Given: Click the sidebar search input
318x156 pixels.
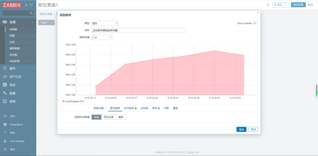Looking at the screenshot, I should [x=18, y=13].
